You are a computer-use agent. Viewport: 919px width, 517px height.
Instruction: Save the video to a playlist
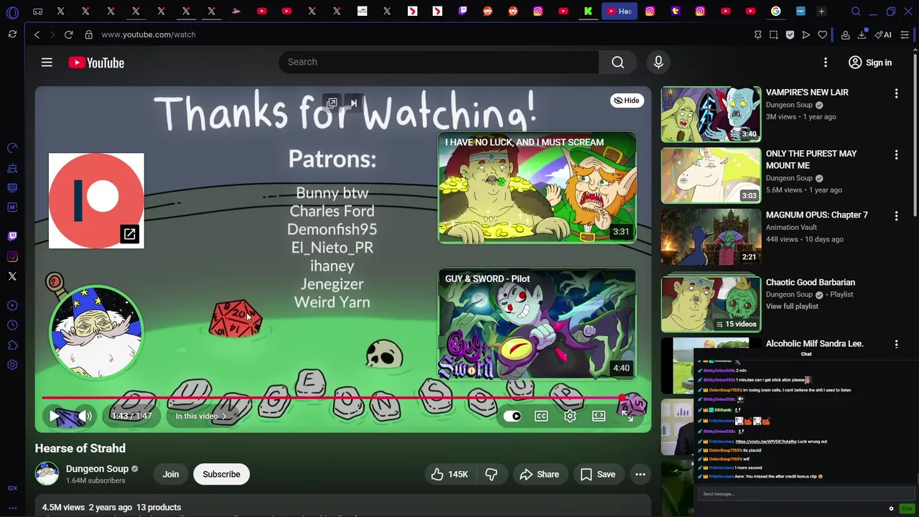[598, 474]
